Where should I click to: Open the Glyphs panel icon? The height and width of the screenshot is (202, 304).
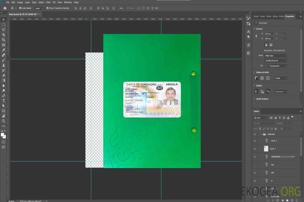click(249, 45)
